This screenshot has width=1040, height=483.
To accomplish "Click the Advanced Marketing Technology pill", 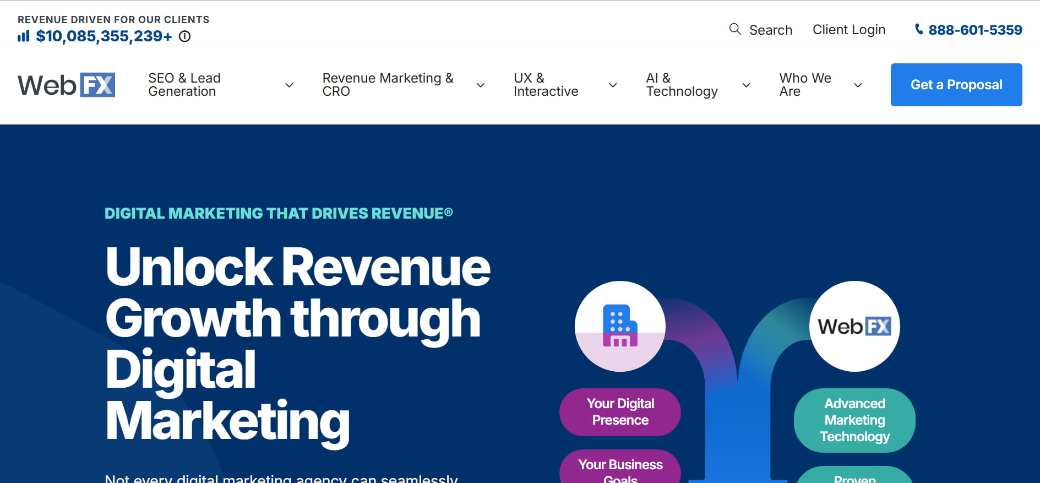I will coord(854,420).
